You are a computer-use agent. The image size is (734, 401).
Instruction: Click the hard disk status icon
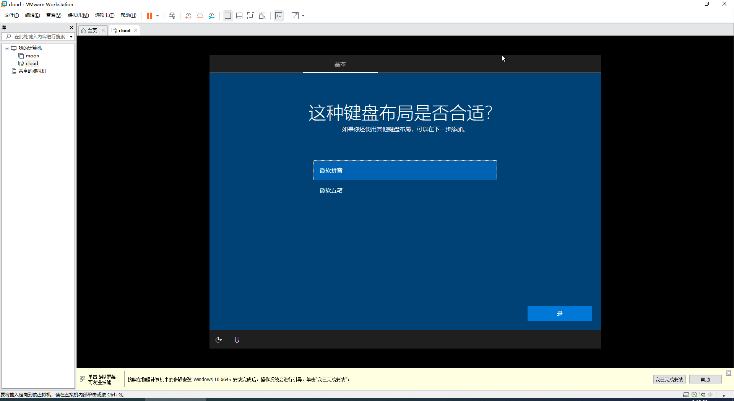(x=686, y=394)
